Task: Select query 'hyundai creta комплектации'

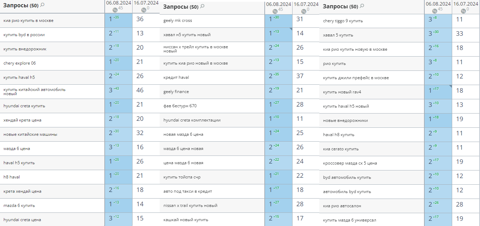Action: tap(192, 120)
